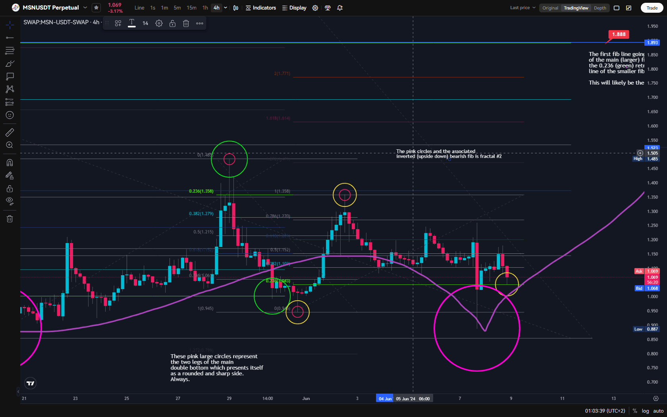Select the 5m timeframe
667x417 pixels.
[177, 8]
